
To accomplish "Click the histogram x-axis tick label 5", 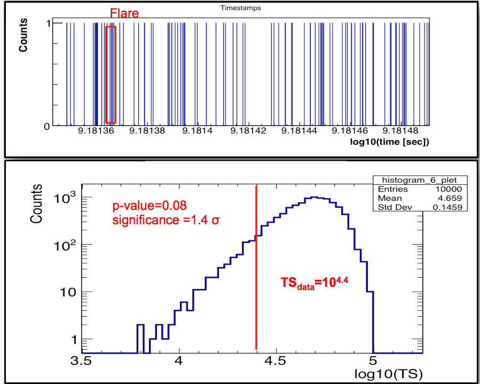I will tap(373, 361).
